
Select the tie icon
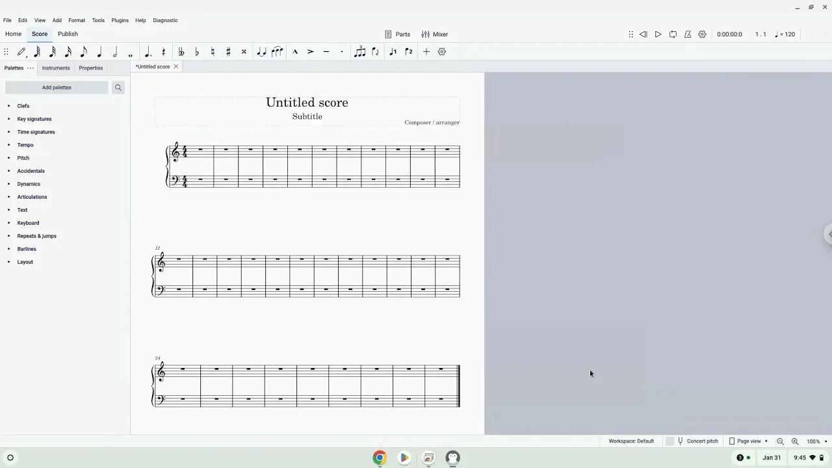[x=261, y=51]
